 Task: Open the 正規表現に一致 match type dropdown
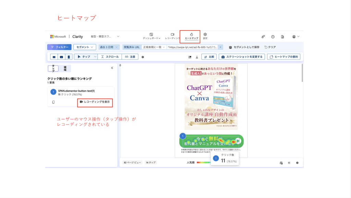[x=154, y=47]
